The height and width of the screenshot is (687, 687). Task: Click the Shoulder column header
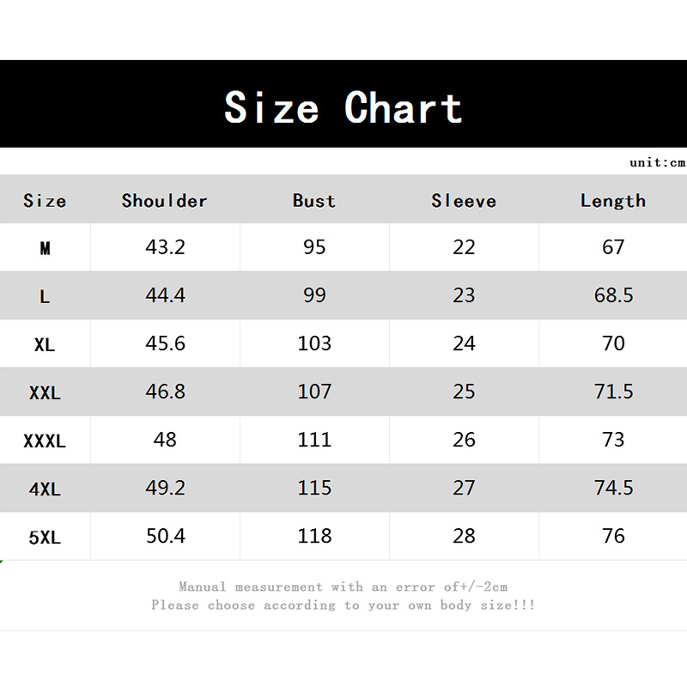pos(165,201)
